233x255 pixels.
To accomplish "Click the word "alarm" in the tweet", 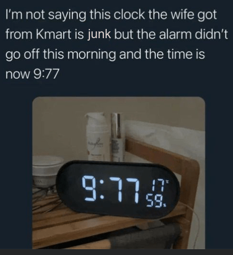I will [175, 34].
